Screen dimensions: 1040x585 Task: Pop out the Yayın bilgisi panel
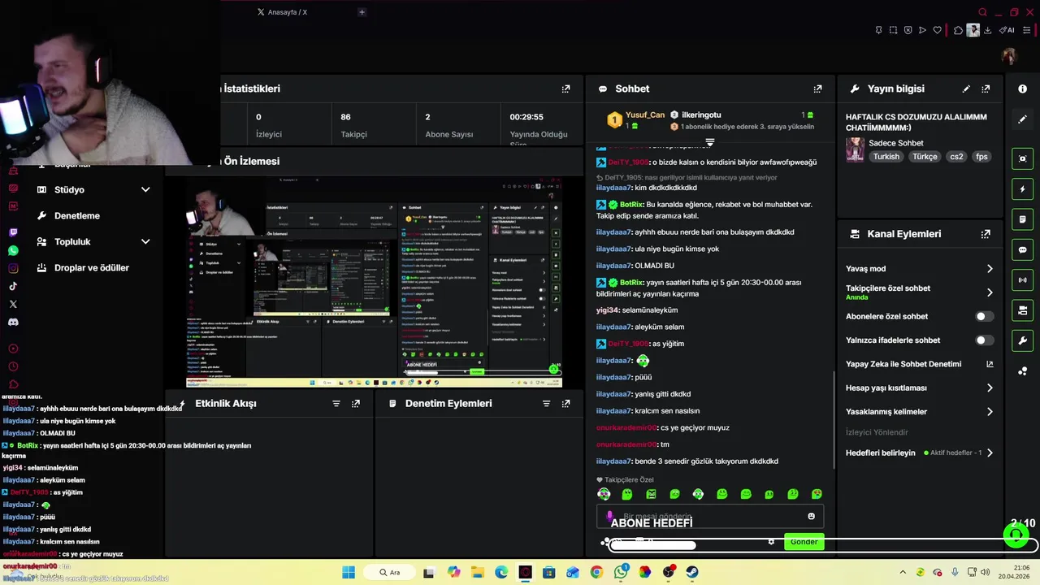986,89
